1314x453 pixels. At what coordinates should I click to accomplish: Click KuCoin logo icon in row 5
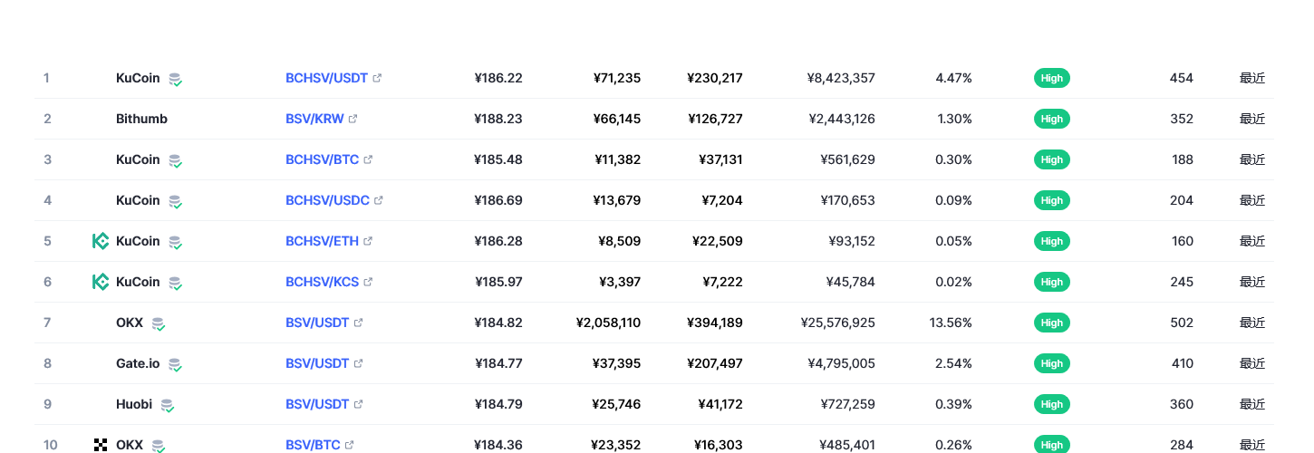(x=101, y=241)
